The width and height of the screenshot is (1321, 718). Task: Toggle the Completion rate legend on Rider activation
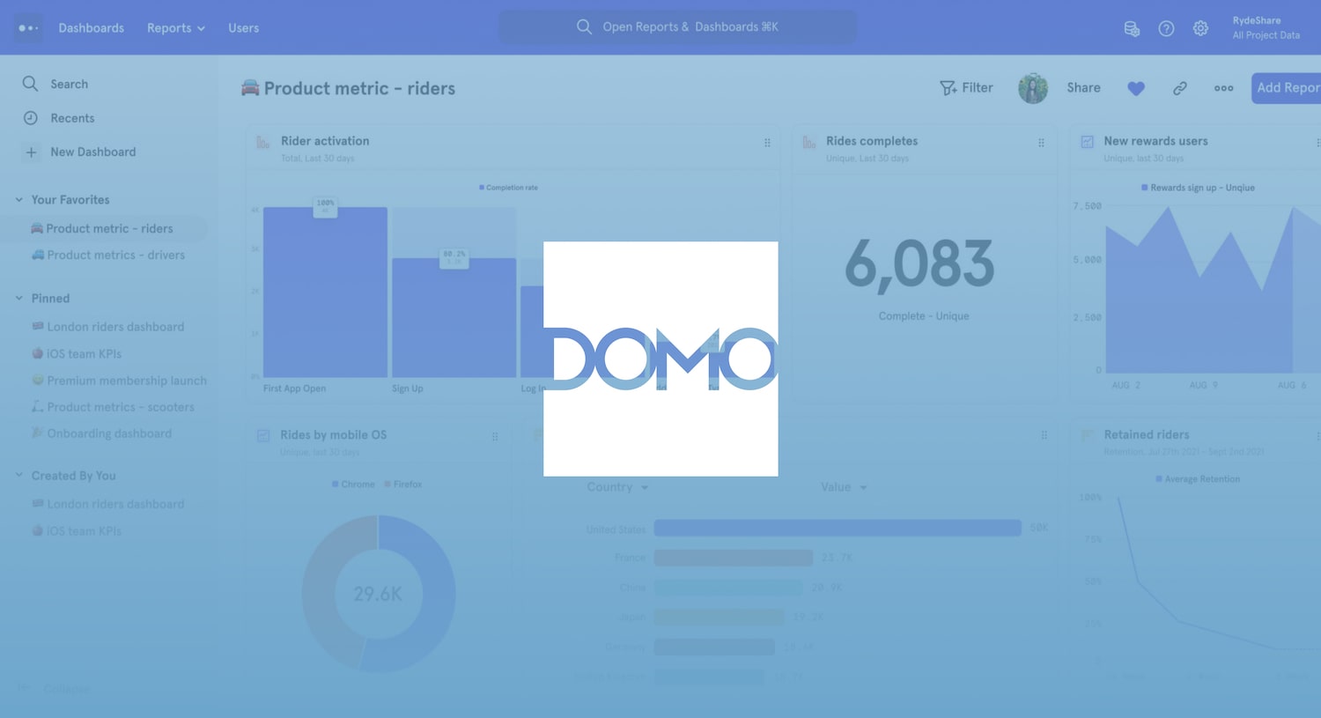[508, 187]
